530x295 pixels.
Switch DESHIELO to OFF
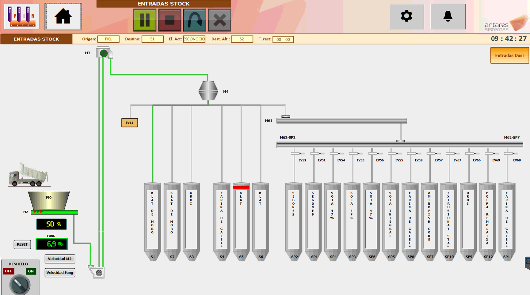(x=9, y=271)
